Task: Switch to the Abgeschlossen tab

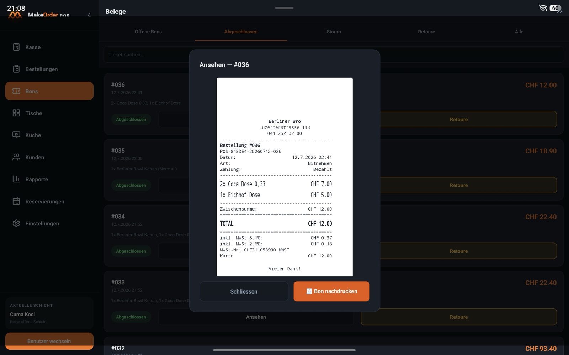Action: coord(241,32)
